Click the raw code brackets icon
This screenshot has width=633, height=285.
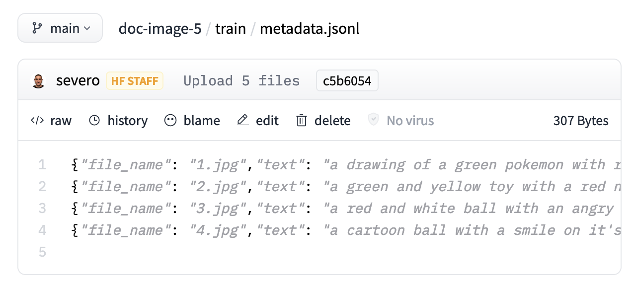(x=37, y=121)
